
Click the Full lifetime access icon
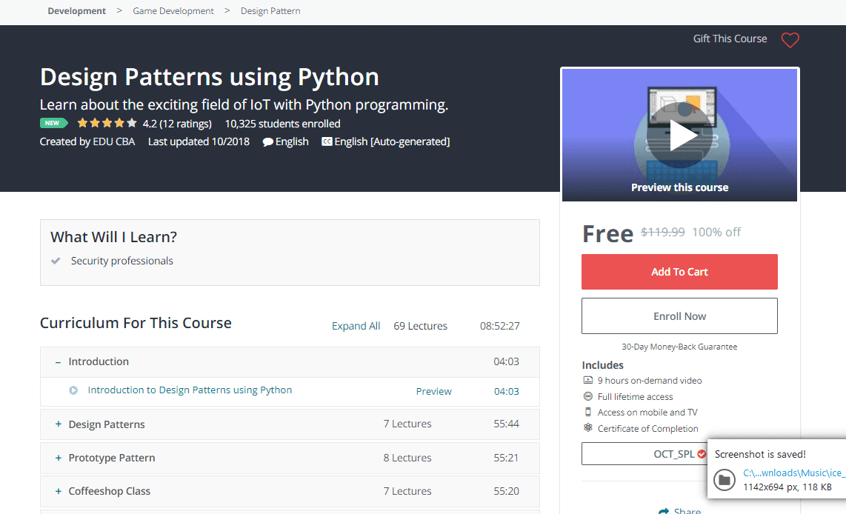(588, 396)
